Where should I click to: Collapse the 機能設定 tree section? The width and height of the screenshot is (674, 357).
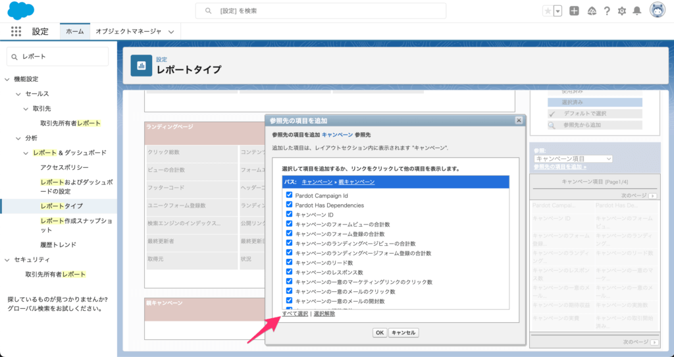7,79
